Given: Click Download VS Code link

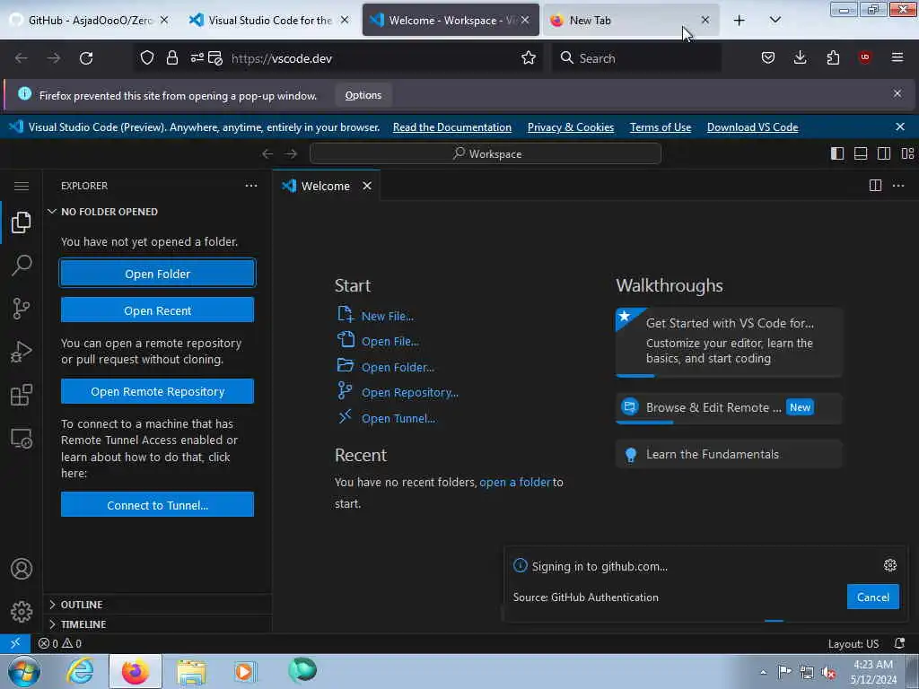Looking at the screenshot, I should click(753, 127).
